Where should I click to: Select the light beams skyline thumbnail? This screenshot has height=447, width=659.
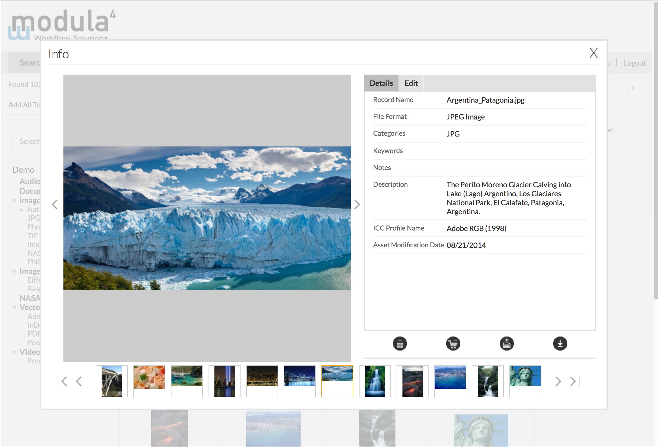point(224,381)
